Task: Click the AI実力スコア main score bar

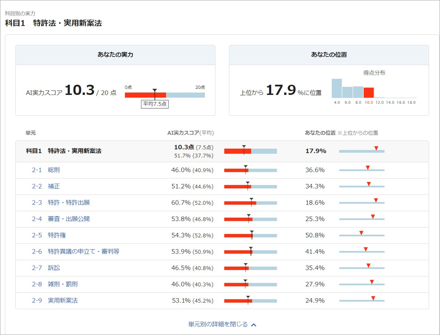Action: (x=165, y=95)
